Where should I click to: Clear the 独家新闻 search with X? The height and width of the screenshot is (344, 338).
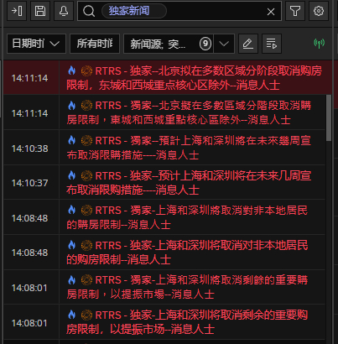271,12
